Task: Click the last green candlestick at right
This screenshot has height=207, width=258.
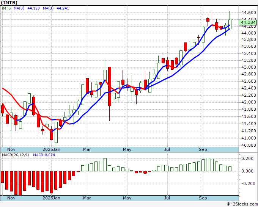Action: tap(230, 24)
